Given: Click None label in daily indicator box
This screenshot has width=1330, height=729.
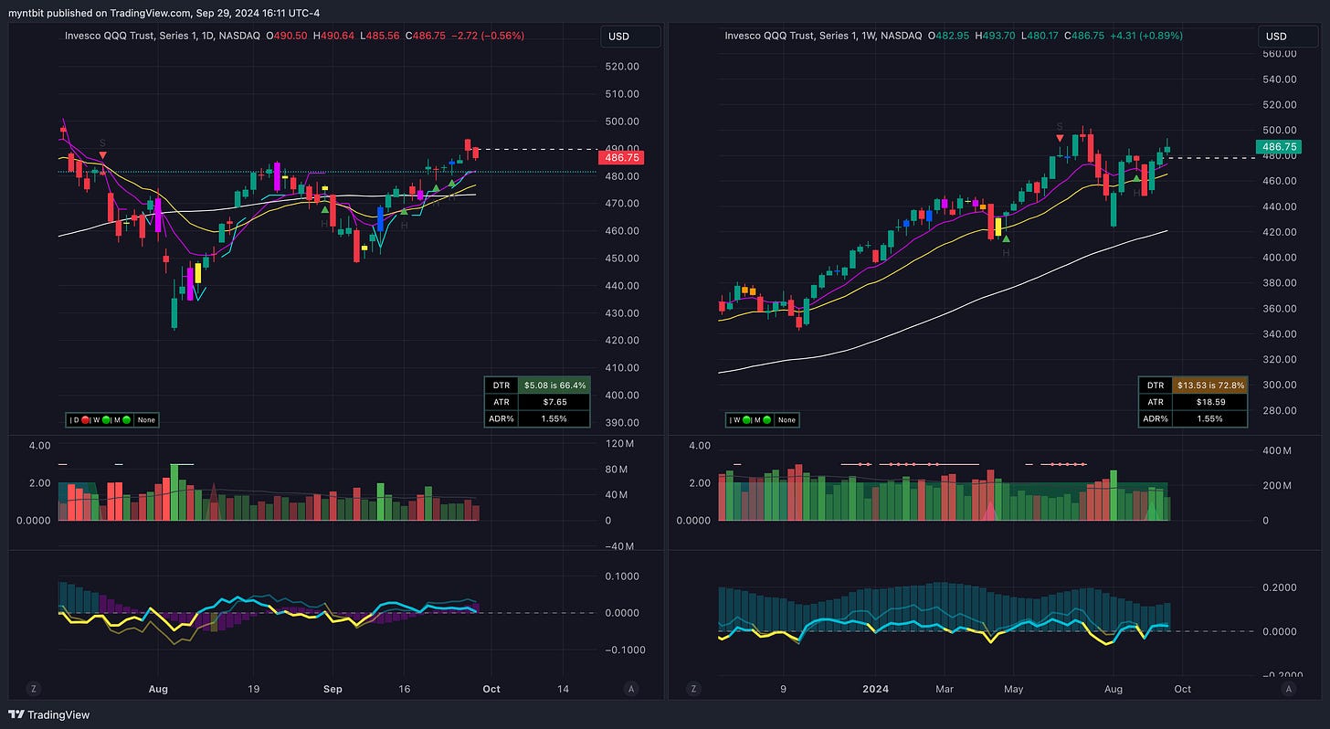Looking at the screenshot, I should click(146, 420).
